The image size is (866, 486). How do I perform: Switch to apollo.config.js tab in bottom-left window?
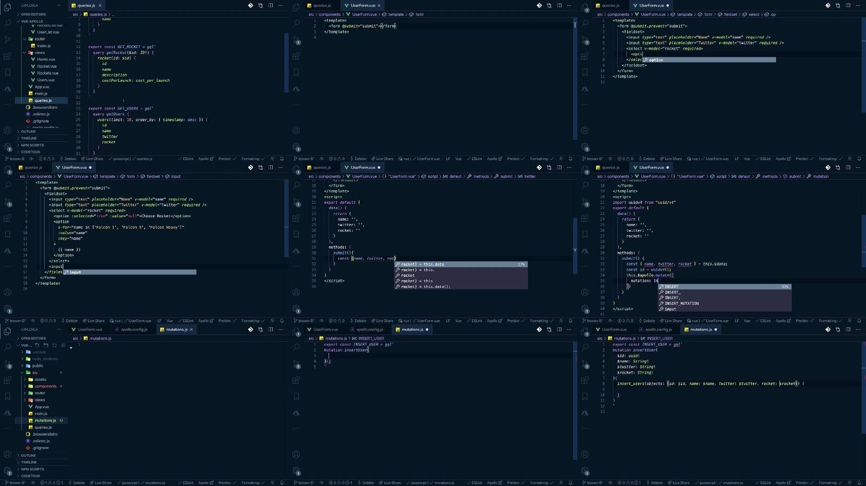click(134, 329)
